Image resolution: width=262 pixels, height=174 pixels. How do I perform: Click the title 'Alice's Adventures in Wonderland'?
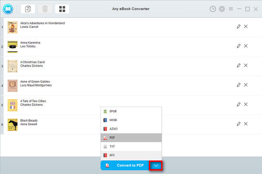(42, 23)
